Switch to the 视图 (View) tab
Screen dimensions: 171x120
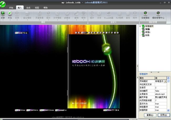click(x=37, y=8)
